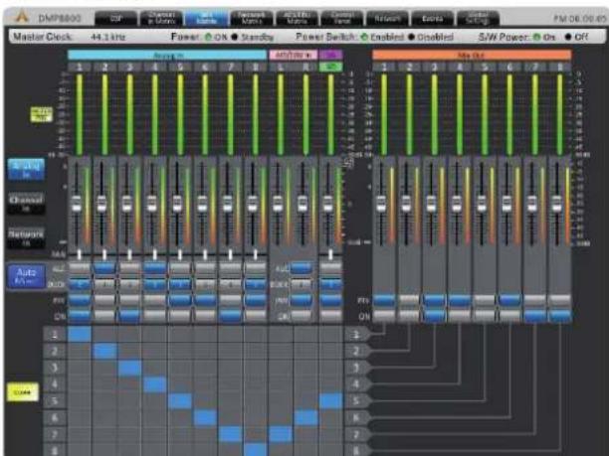This screenshot has width=609, height=456.
Task: Select Network In source button on left
Action: click(x=26, y=237)
